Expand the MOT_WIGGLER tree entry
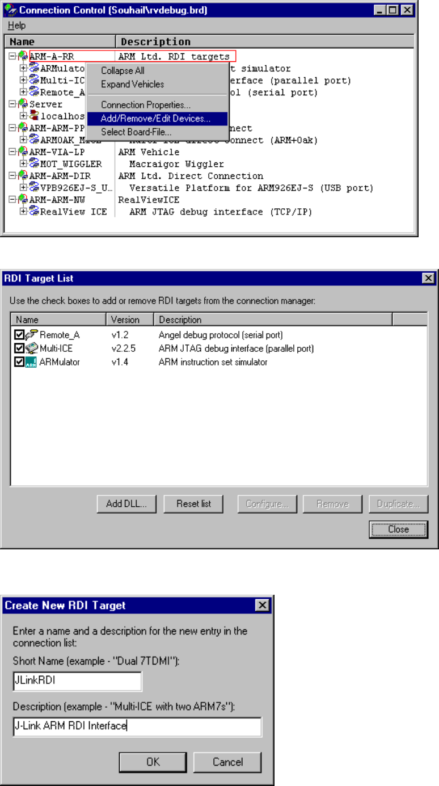Screen dimensions: 439x786 coord(23,164)
